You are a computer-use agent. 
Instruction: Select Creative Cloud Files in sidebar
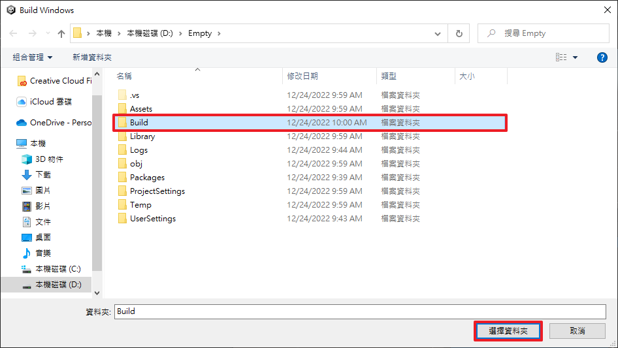tap(54, 81)
